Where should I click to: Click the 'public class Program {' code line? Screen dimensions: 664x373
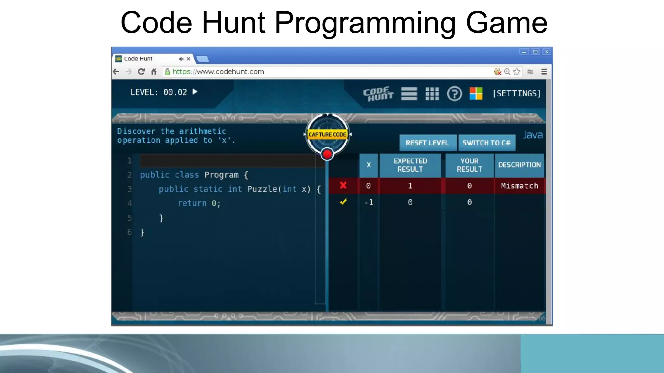click(x=194, y=175)
